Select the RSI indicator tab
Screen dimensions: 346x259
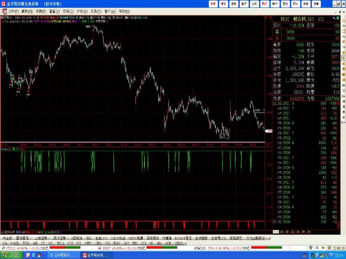point(79,243)
